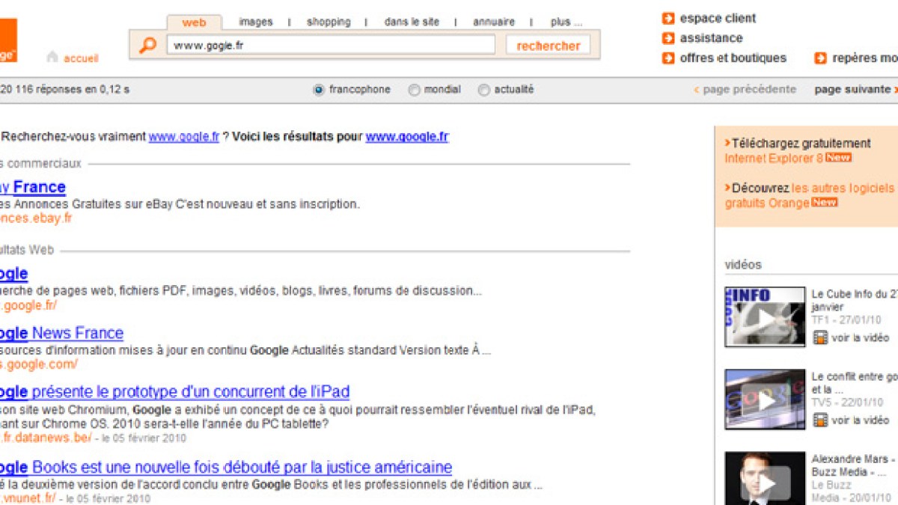Click the rechercher button
The width and height of the screenshot is (898, 505).
pyautogui.click(x=549, y=46)
